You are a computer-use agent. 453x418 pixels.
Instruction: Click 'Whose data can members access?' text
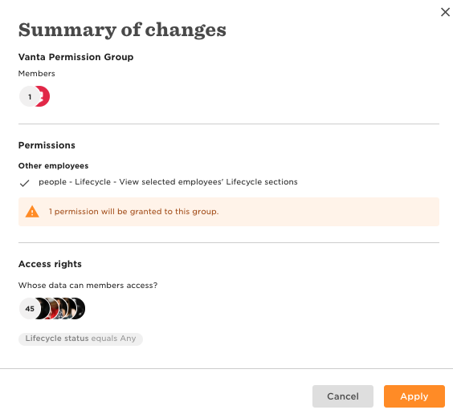tap(88, 285)
